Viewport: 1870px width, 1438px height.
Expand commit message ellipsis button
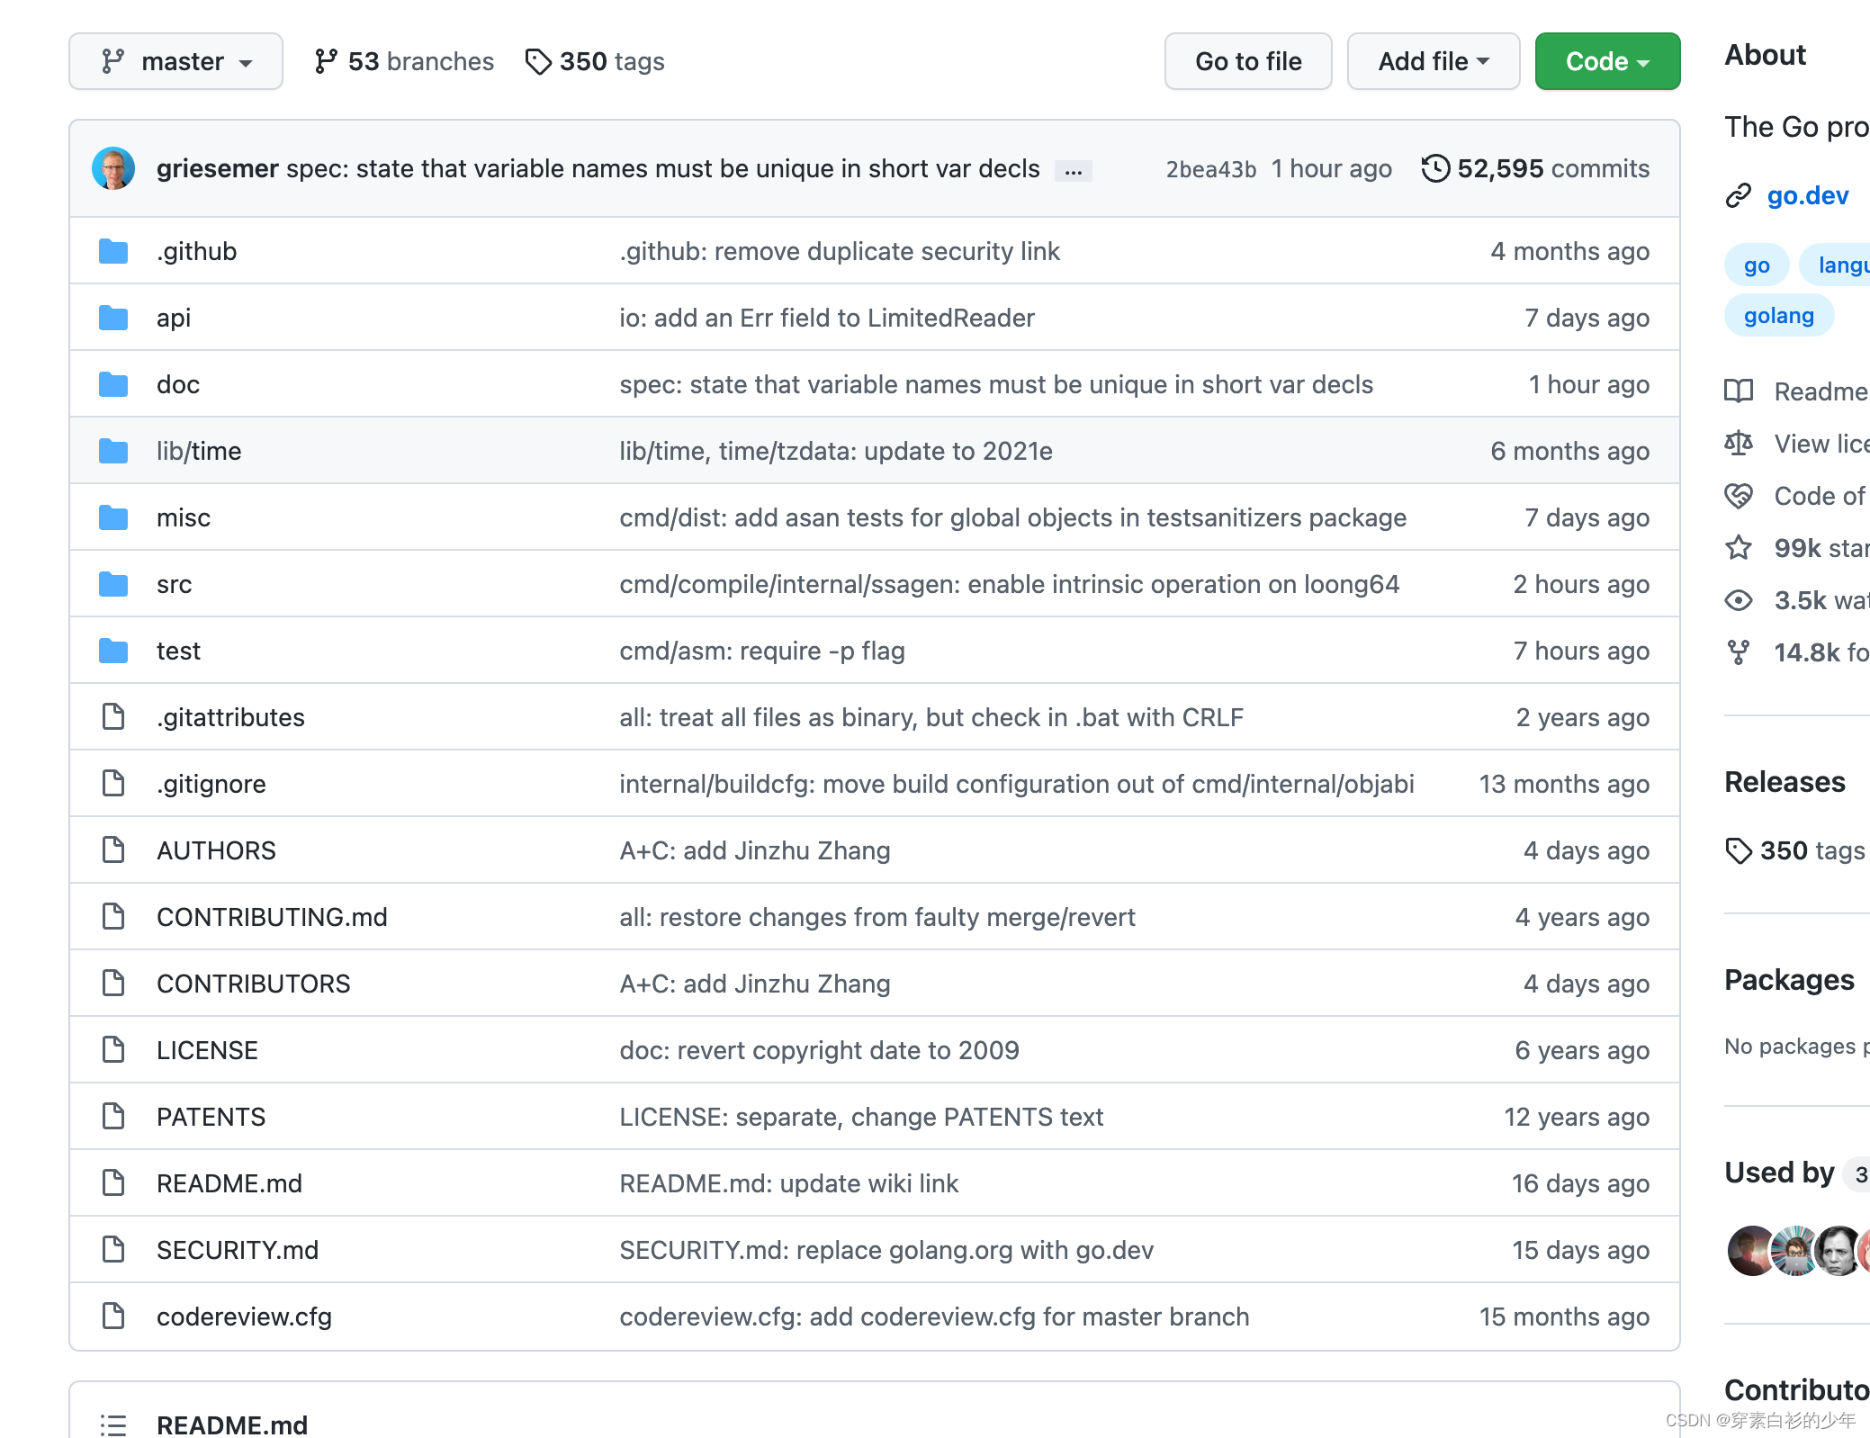tap(1073, 170)
